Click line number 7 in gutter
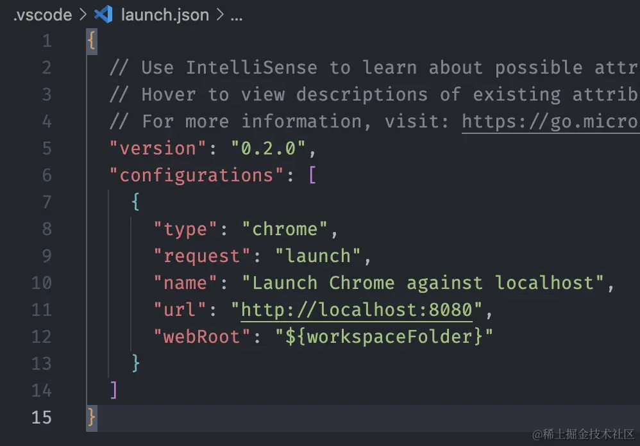 [x=47, y=202]
